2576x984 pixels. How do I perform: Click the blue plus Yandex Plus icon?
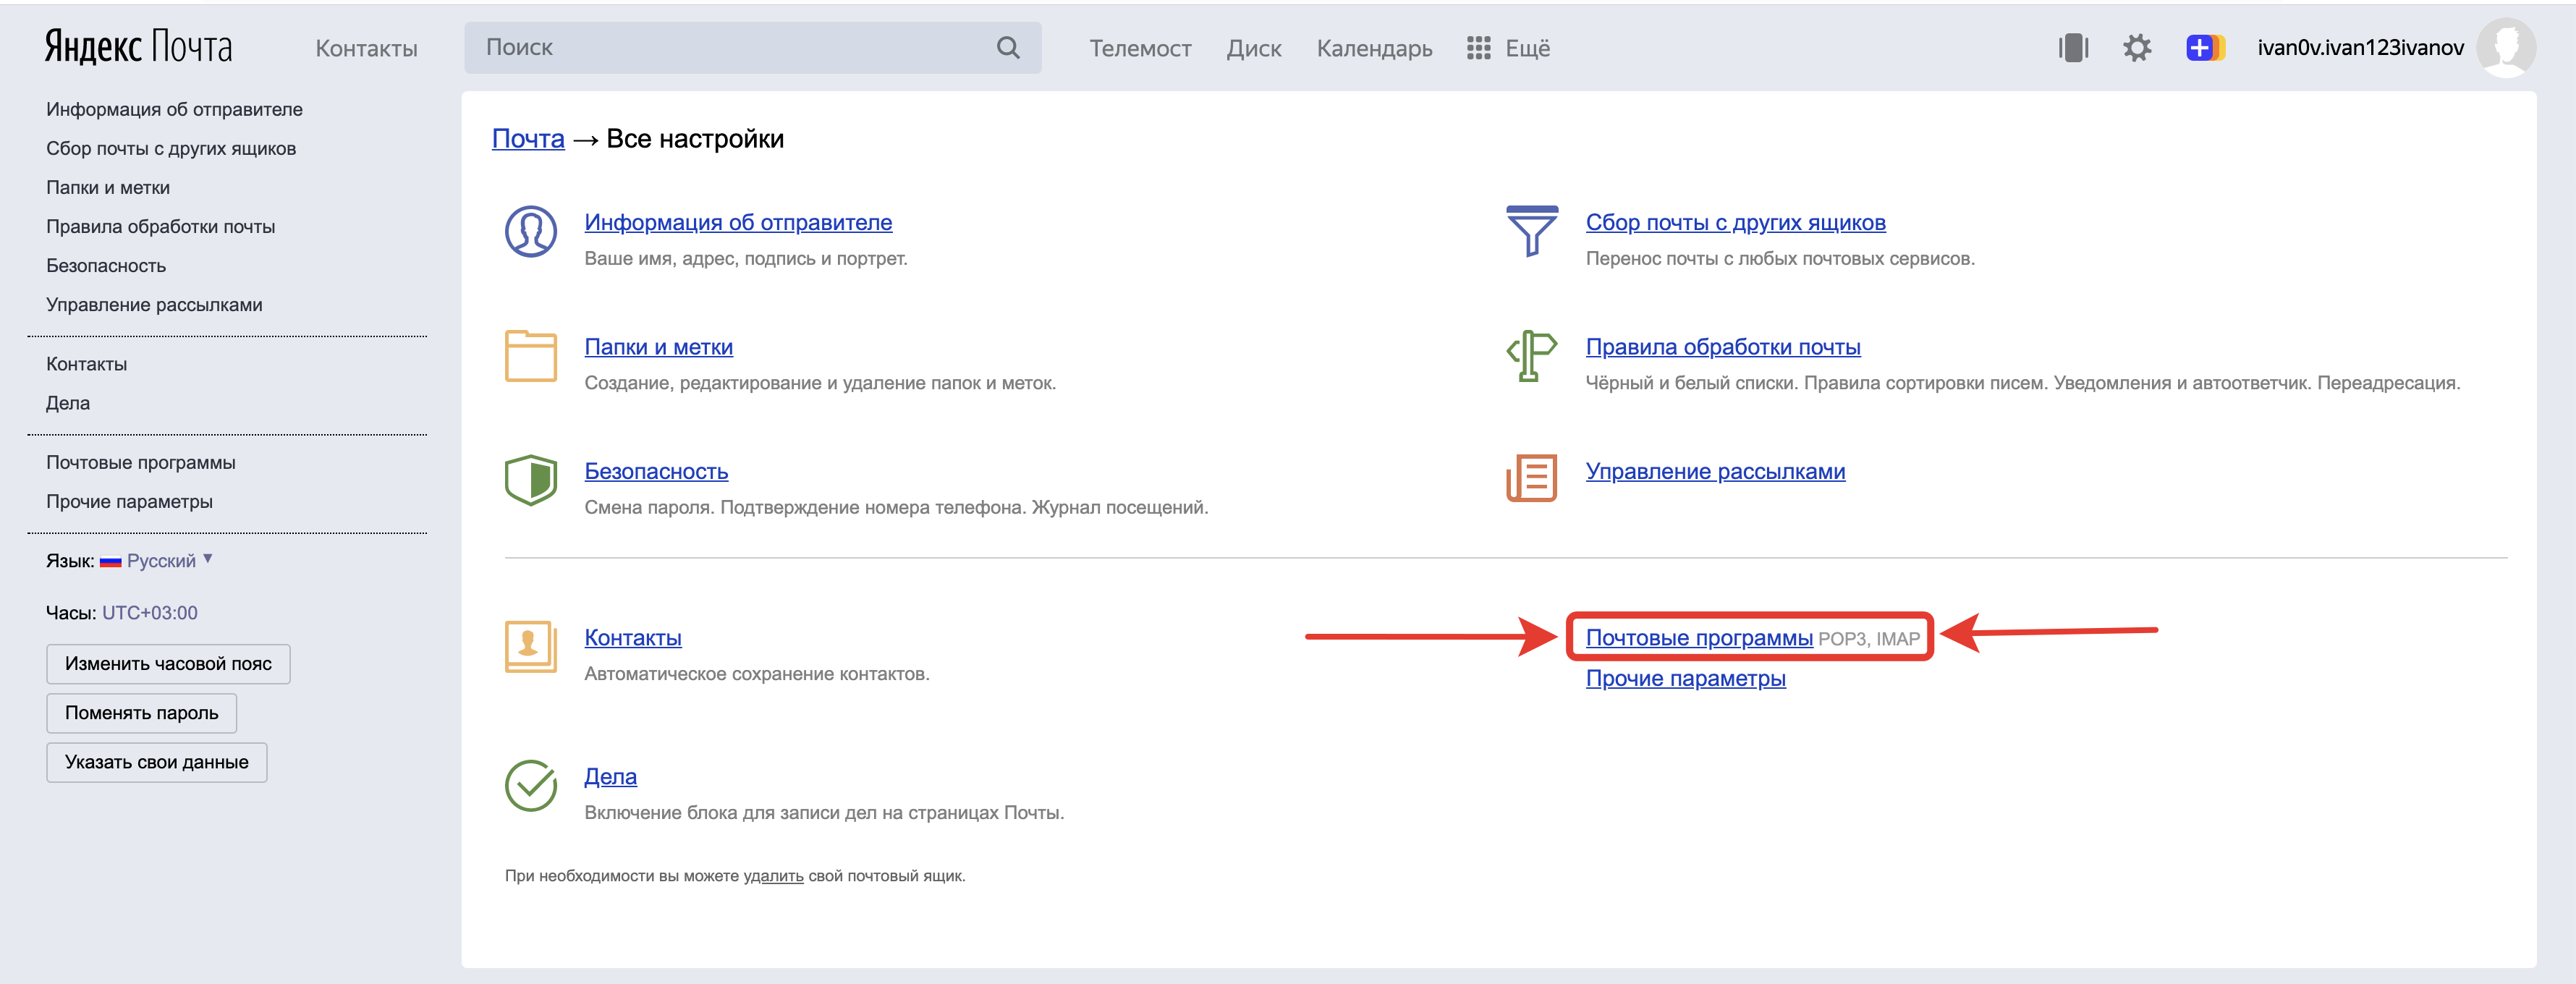click(2204, 48)
